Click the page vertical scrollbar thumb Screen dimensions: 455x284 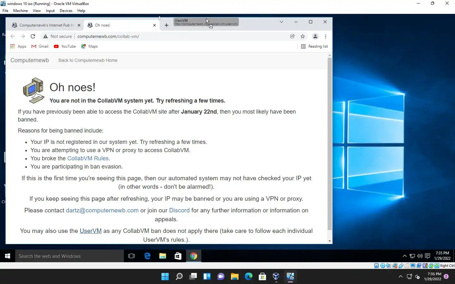[330, 144]
